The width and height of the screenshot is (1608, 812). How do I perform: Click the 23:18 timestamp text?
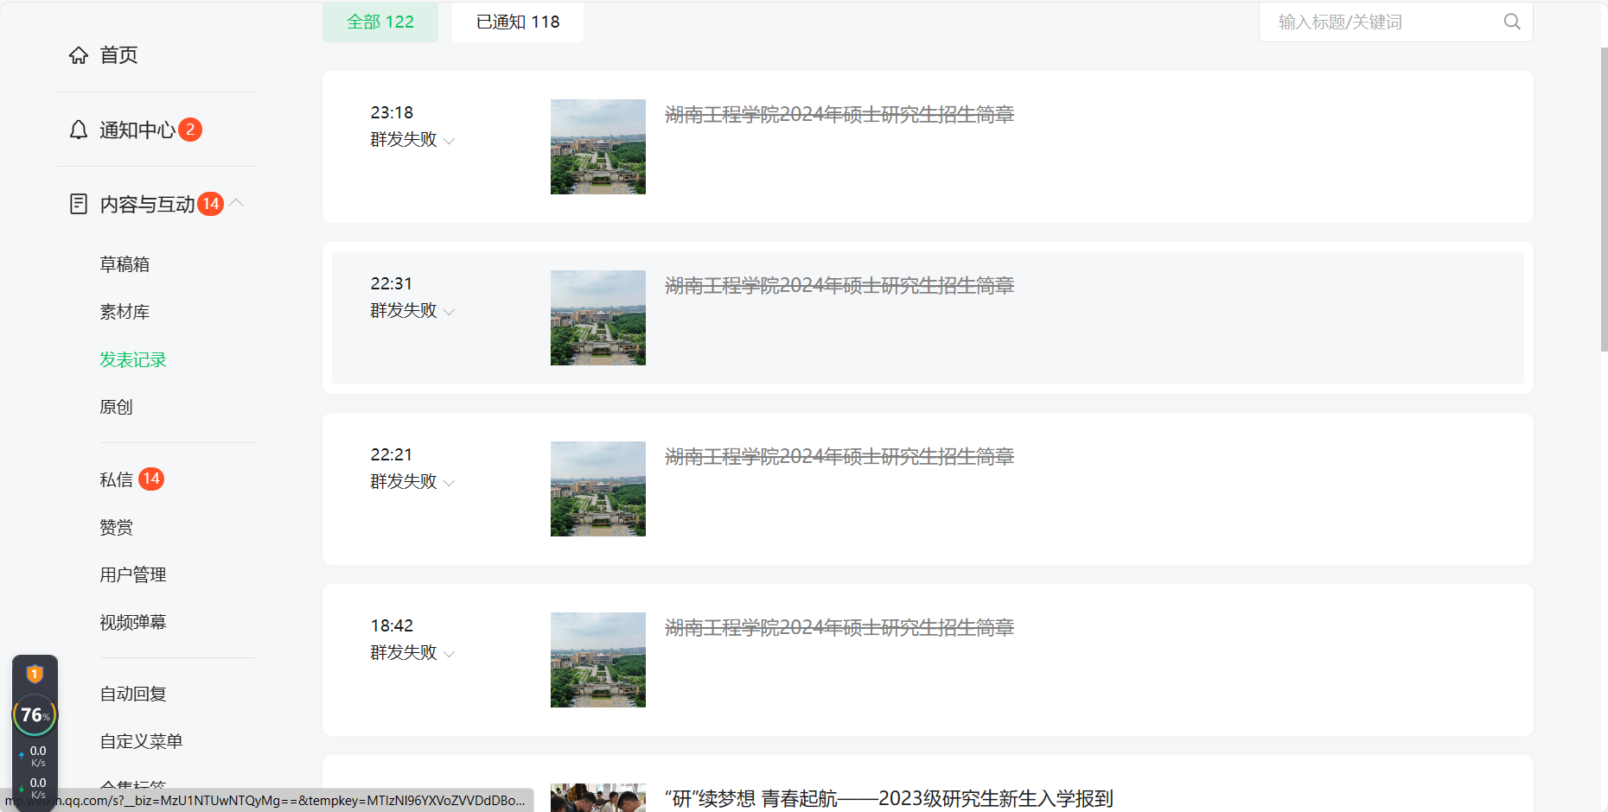[x=392, y=112]
